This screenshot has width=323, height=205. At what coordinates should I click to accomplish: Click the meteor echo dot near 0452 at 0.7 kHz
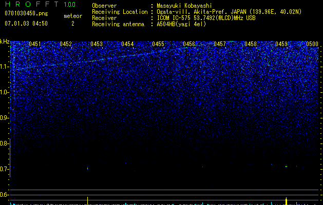point(87,169)
